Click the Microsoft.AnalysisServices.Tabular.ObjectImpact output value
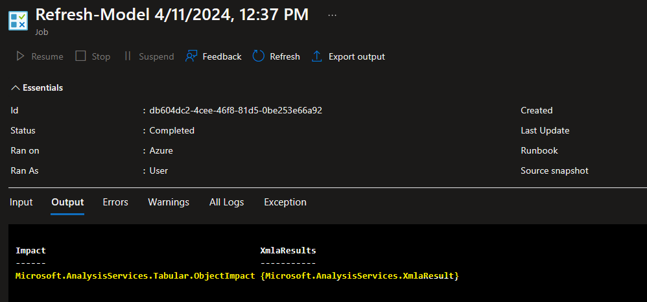The width and height of the screenshot is (647, 302). 135,276
